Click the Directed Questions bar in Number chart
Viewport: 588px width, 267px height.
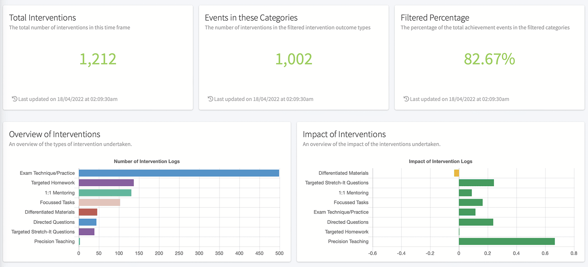(x=87, y=222)
